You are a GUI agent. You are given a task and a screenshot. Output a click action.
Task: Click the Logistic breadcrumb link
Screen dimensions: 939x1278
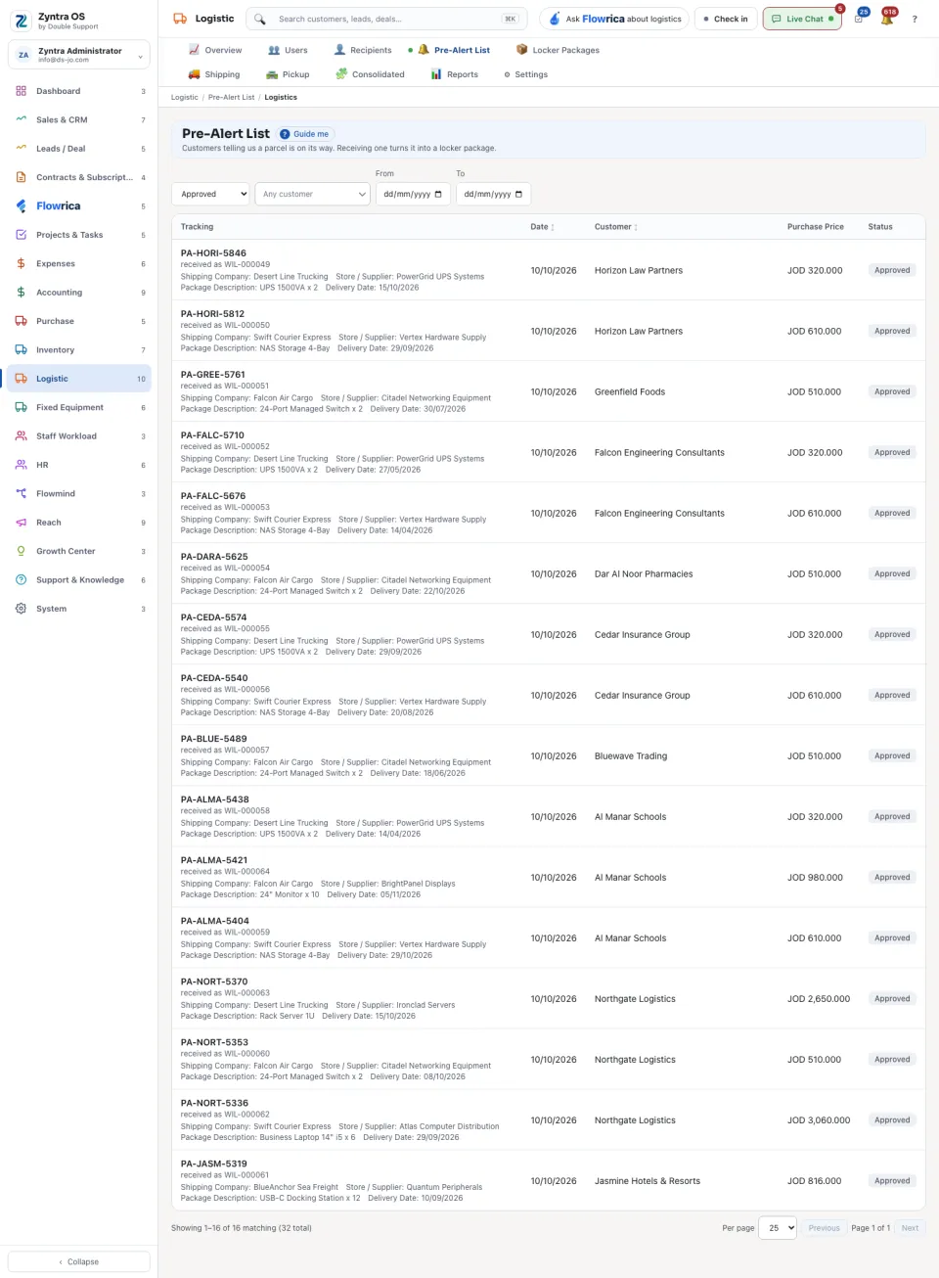tap(184, 97)
